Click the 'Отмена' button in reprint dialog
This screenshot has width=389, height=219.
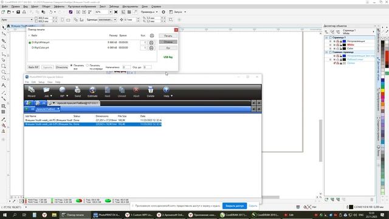tap(168, 42)
